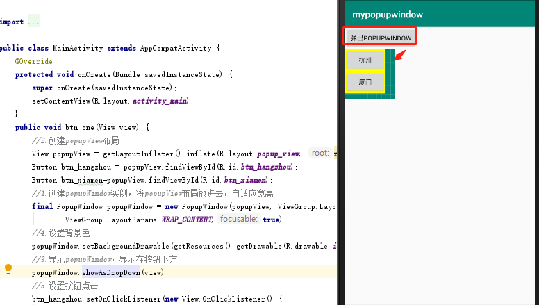Click the @Override annotation

pyautogui.click(x=33, y=61)
